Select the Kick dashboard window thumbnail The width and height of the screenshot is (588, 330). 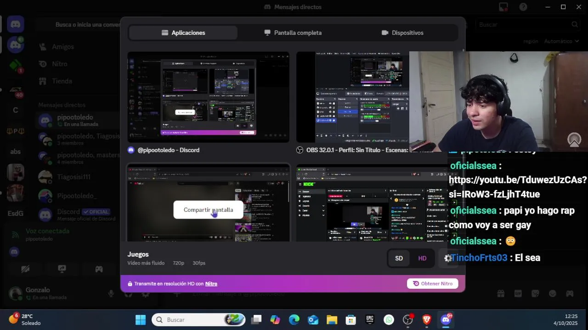[372, 203]
